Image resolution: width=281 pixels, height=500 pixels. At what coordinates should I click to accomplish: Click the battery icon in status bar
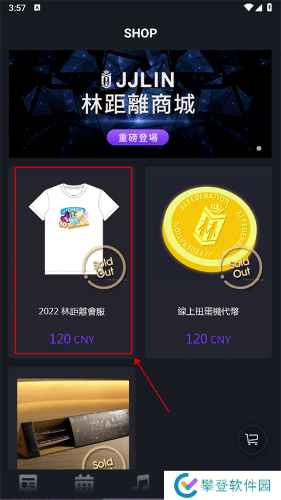(269, 8)
